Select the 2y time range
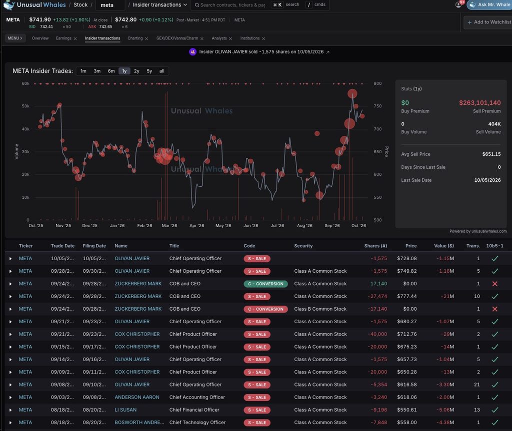512x431 pixels. pyautogui.click(x=136, y=71)
